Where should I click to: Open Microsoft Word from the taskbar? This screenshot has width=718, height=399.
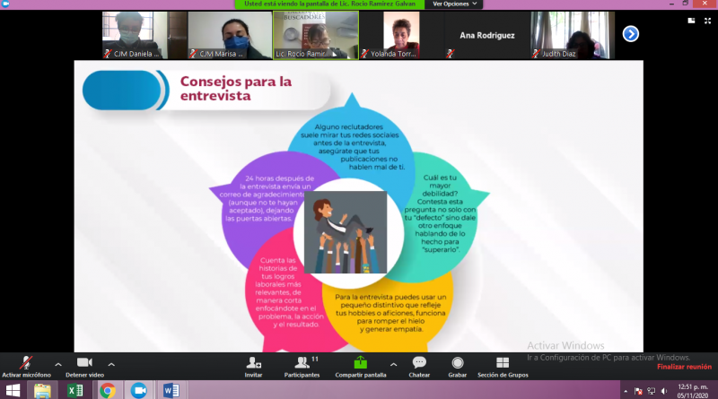point(170,390)
